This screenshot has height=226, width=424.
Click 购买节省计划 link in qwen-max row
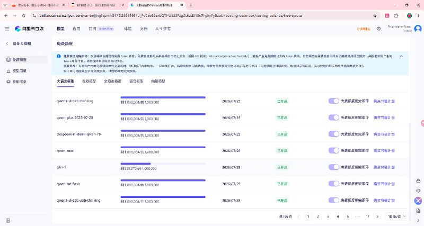pos(384,151)
